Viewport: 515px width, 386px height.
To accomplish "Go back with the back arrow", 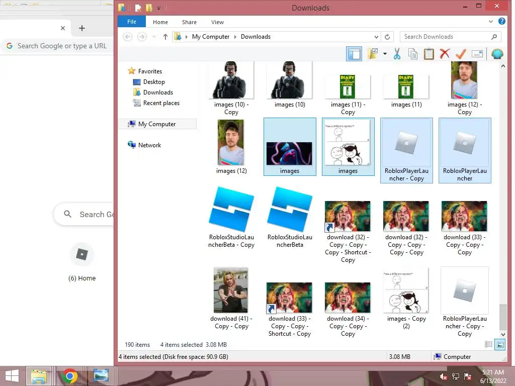I will pyautogui.click(x=127, y=36).
